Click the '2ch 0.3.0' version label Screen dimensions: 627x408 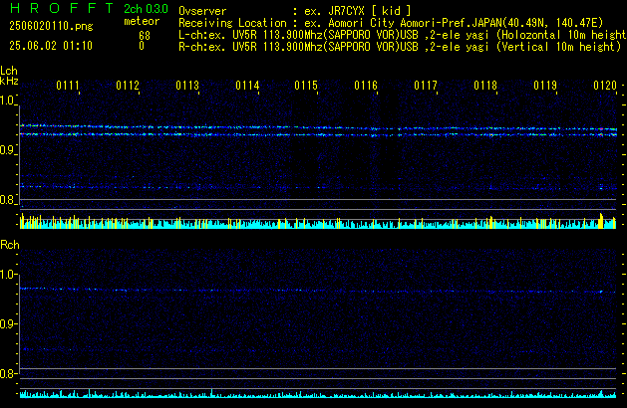pyautogui.click(x=146, y=9)
